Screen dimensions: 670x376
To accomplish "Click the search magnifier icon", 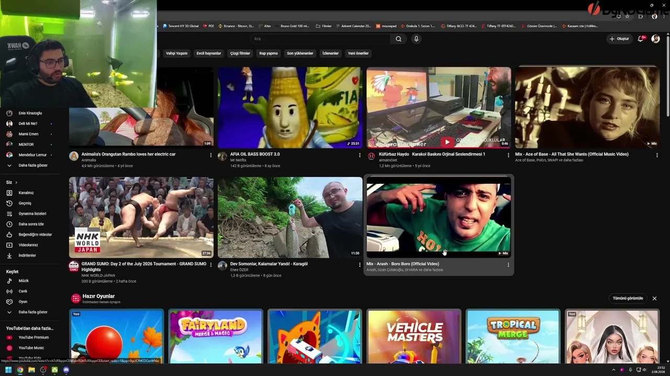I will [398, 39].
